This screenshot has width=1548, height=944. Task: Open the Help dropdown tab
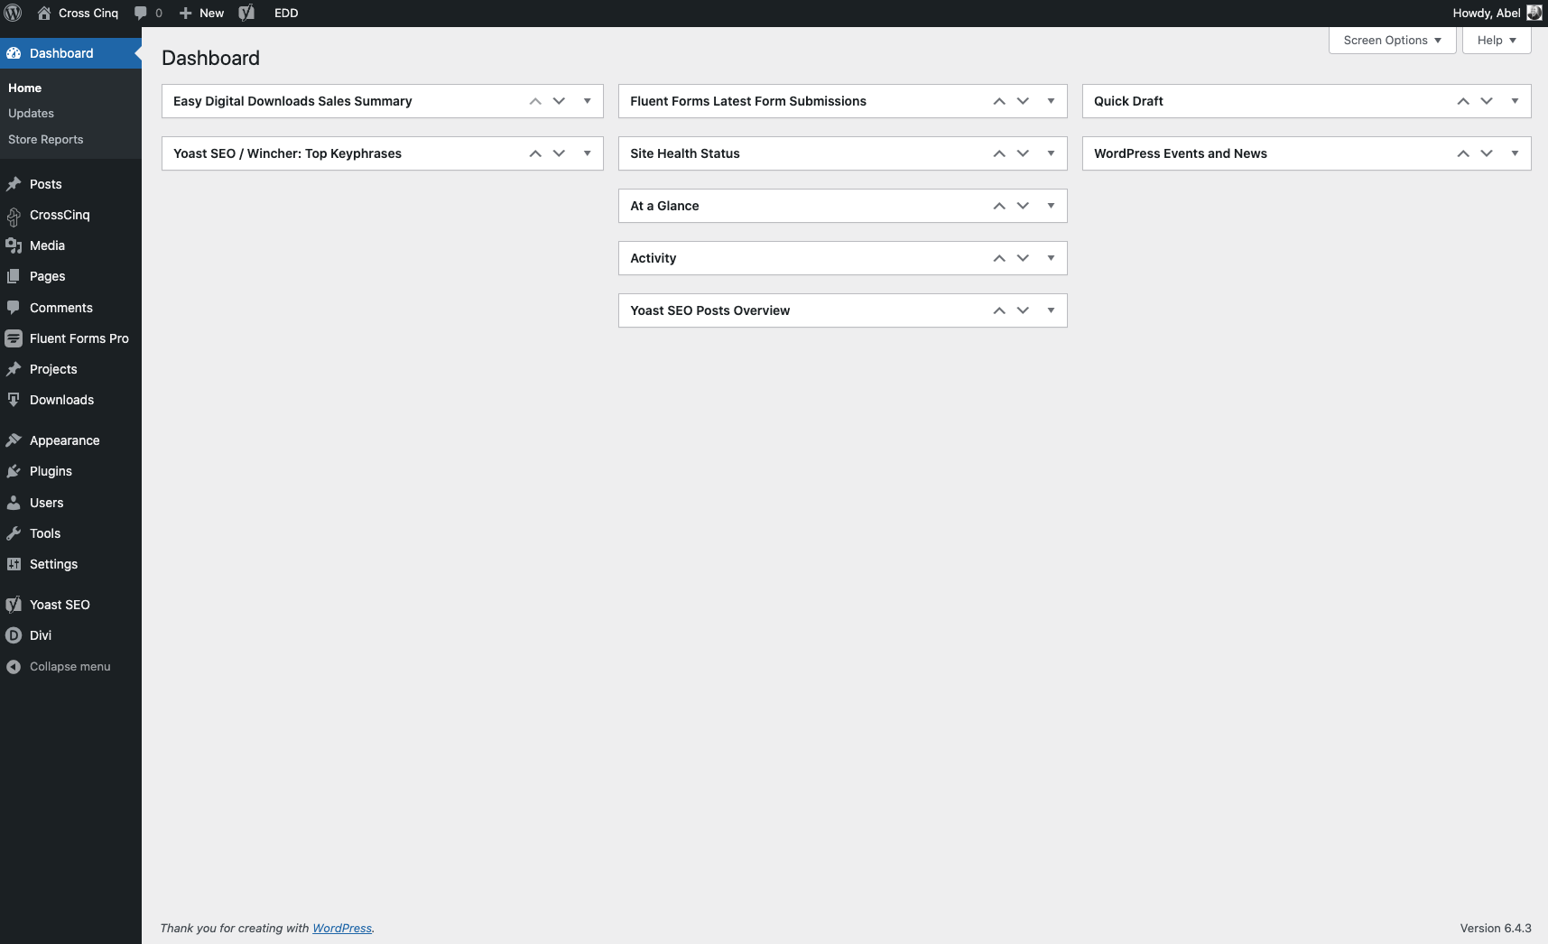point(1497,41)
